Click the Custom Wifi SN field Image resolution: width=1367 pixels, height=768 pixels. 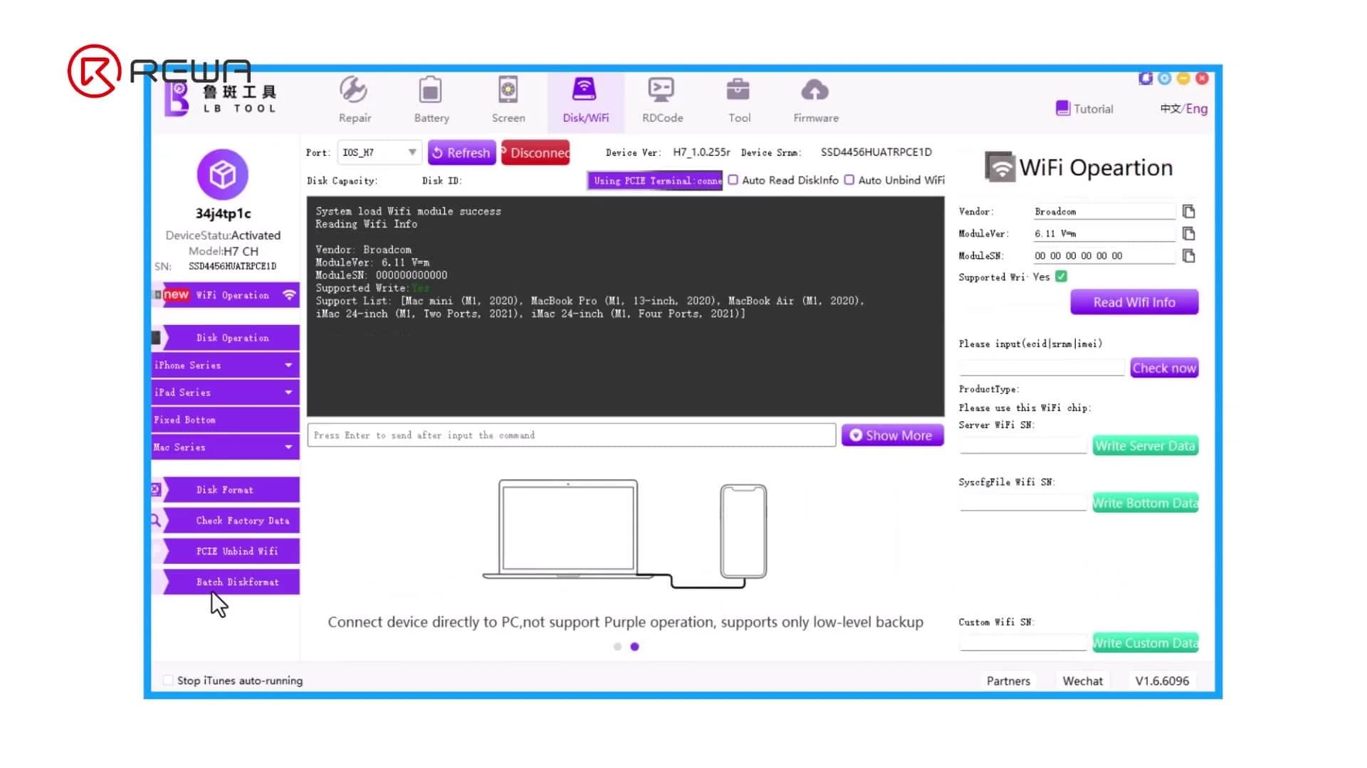tap(1023, 643)
